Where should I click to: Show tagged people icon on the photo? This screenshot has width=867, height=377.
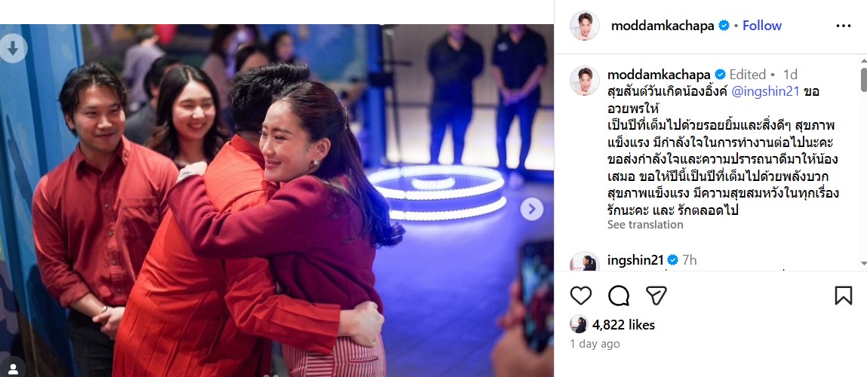(x=12, y=368)
